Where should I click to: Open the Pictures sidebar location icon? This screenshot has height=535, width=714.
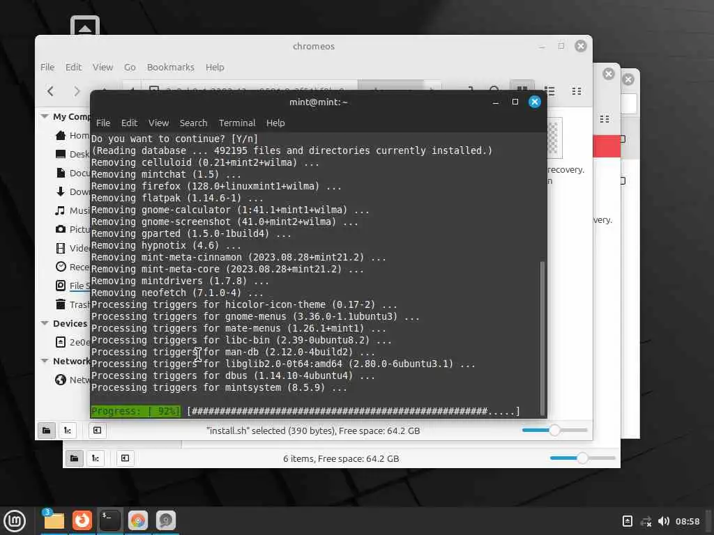tap(61, 228)
